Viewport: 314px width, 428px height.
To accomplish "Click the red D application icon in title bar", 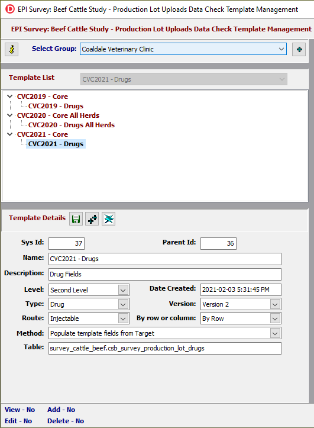I will 10,9.
